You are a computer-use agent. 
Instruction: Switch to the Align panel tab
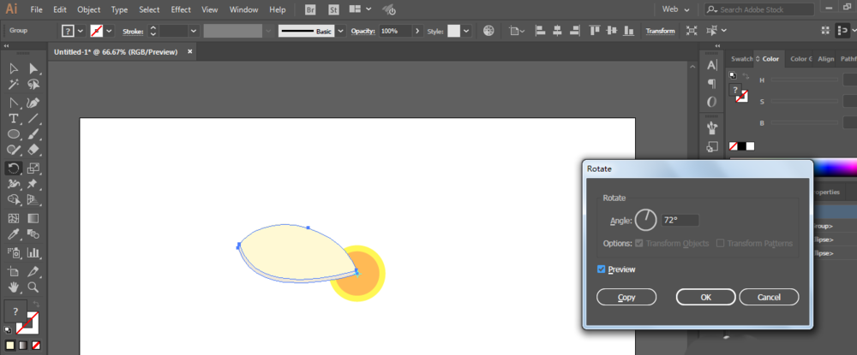[x=826, y=59]
